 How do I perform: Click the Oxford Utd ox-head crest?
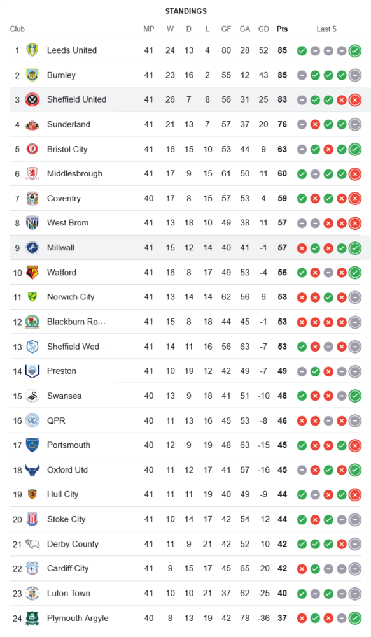(32, 469)
